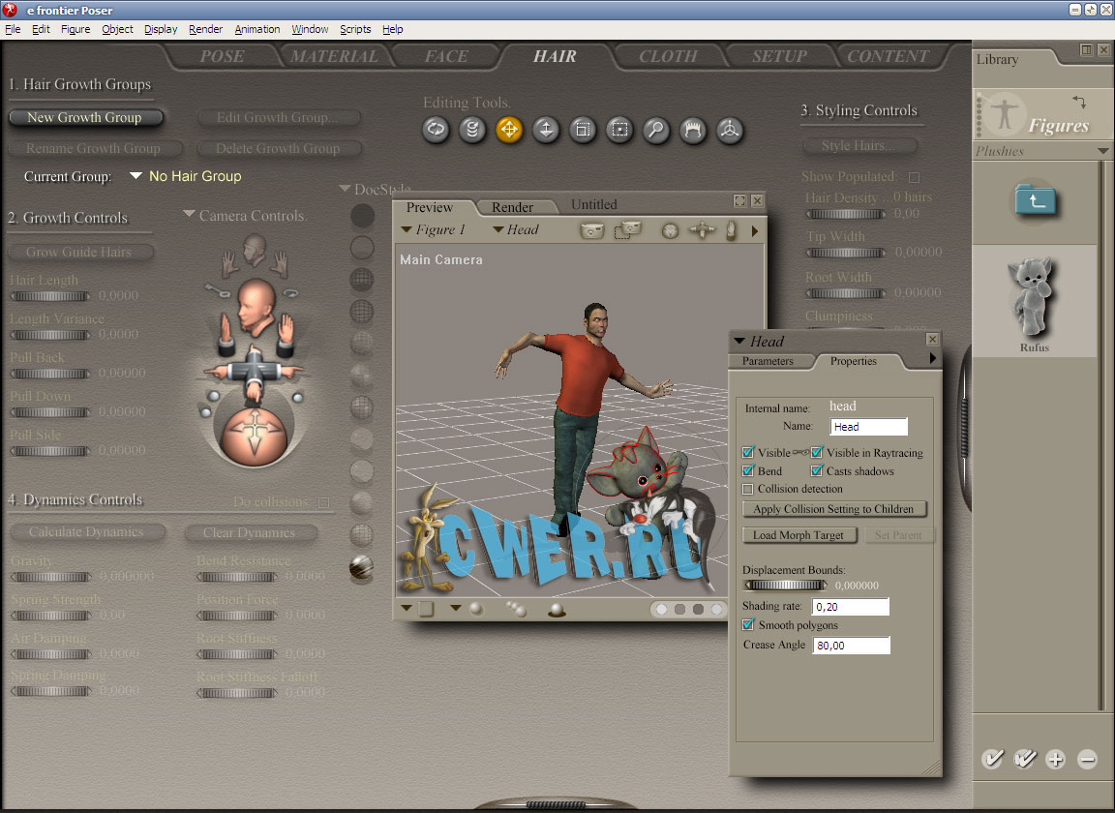Click the Direct Manipulation tool icon
1115x813 pixels.
point(730,130)
